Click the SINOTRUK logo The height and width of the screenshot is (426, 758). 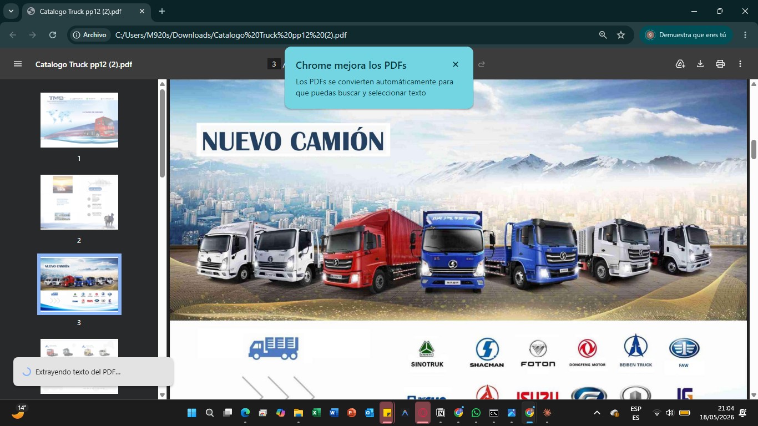pyautogui.click(x=427, y=353)
